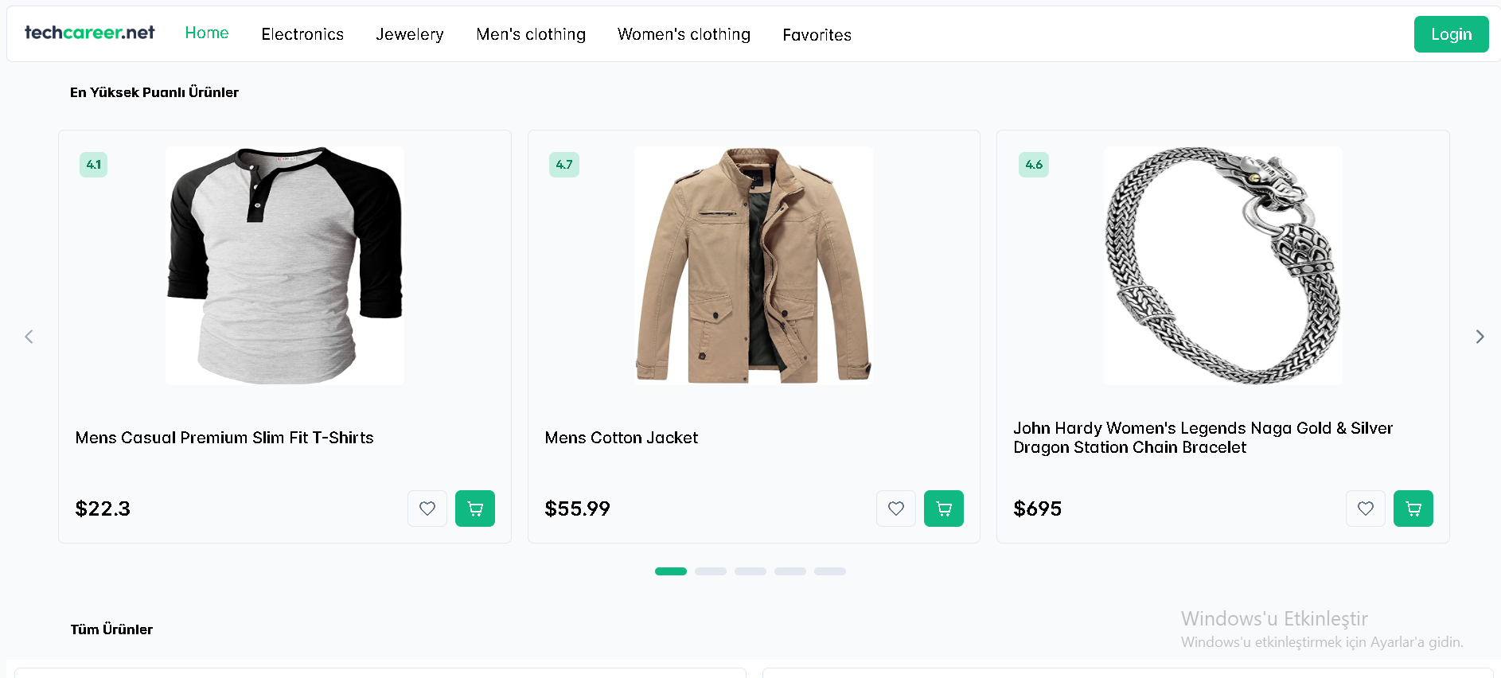
Task: Favorite the John Hardy Dragon Bracelet
Action: coord(1366,509)
